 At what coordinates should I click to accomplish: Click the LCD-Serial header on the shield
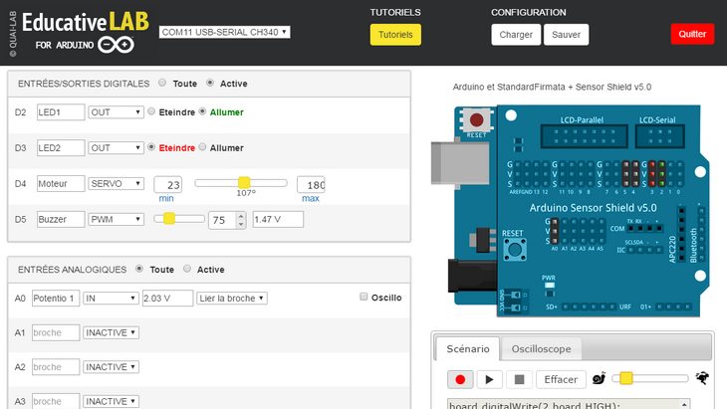(x=659, y=136)
